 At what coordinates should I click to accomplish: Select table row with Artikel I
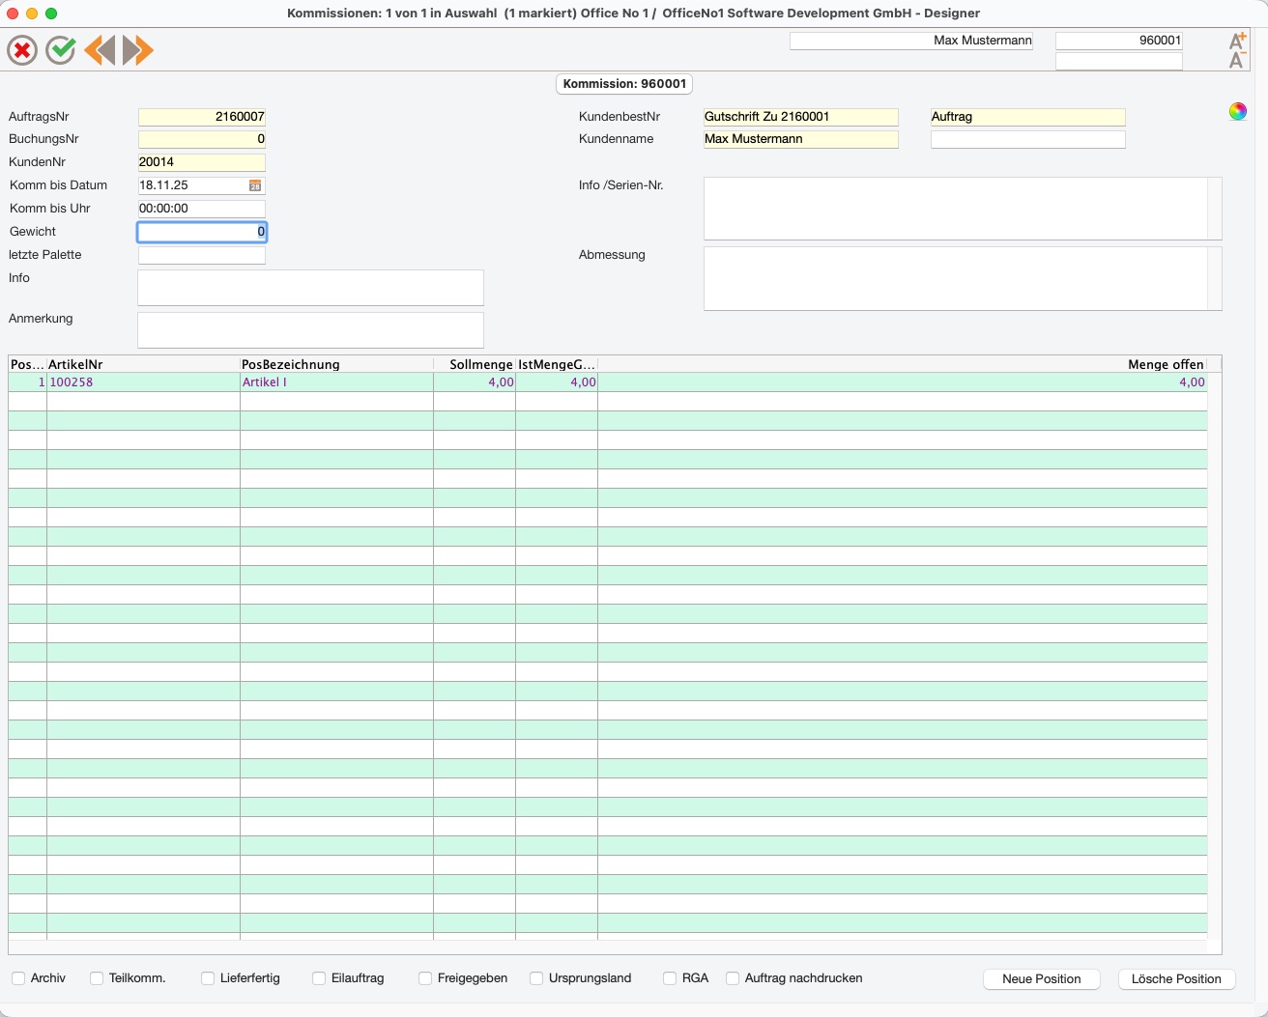point(608,382)
